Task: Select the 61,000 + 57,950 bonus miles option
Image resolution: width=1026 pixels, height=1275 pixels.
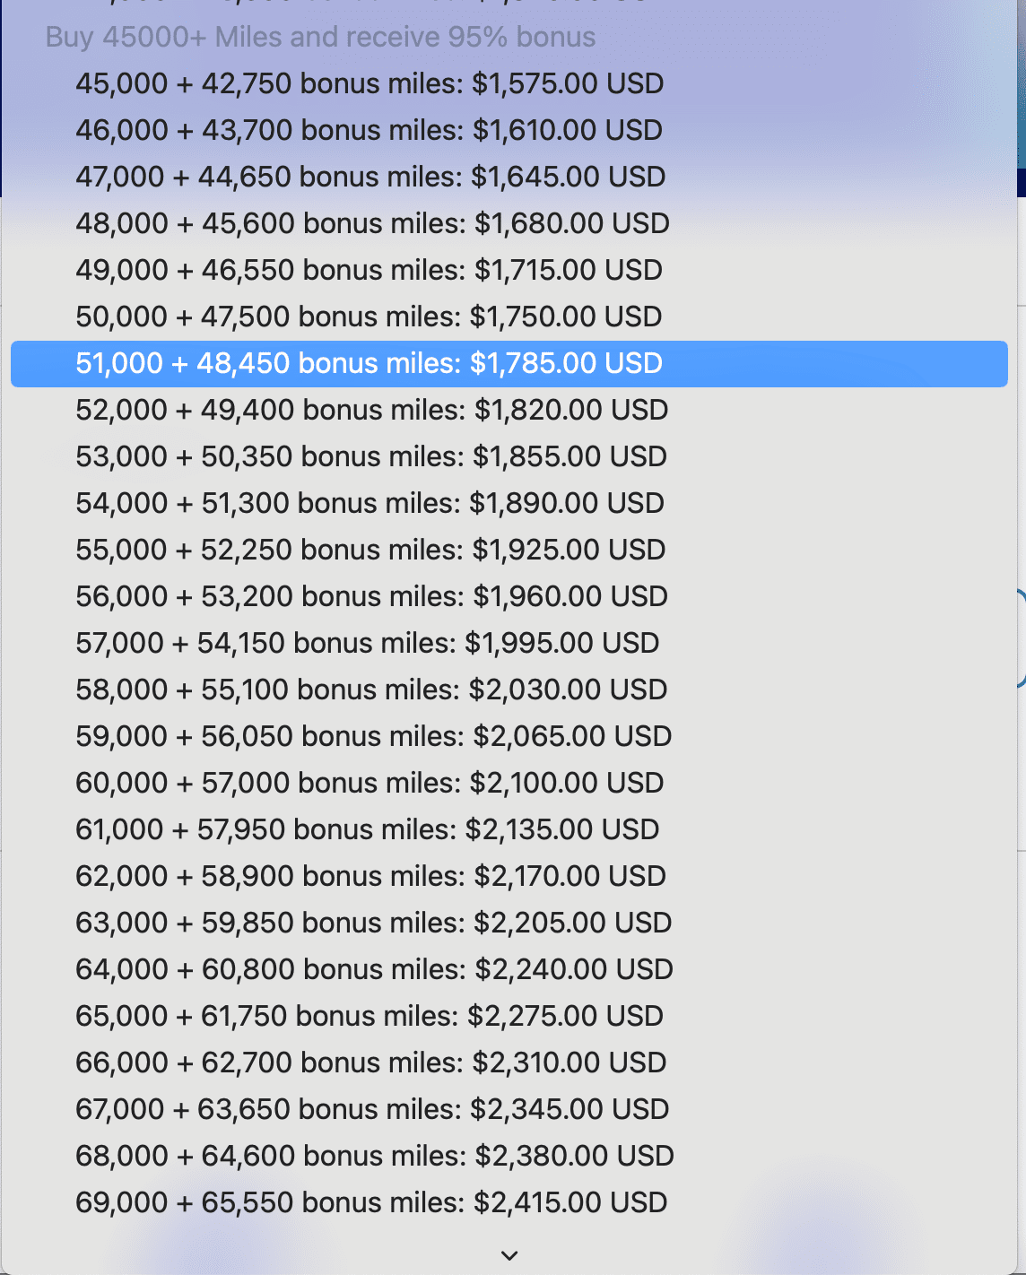Action: (x=368, y=829)
